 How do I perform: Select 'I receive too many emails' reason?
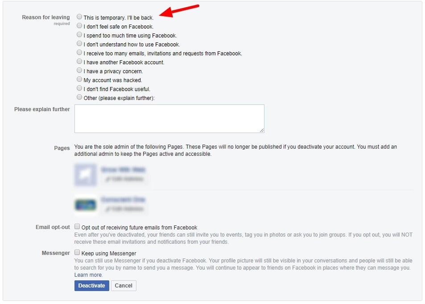click(x=79, y=52)
